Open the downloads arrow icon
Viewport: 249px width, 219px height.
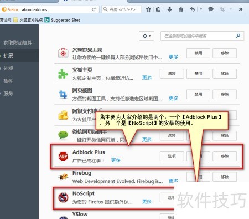click(x=170, y=9)
